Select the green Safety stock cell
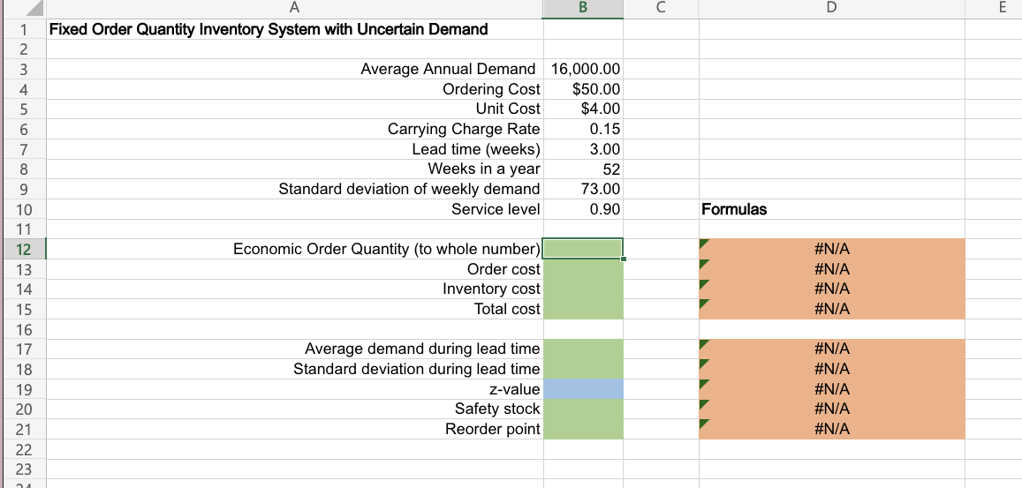1022x488 pixels. (583, 409)
